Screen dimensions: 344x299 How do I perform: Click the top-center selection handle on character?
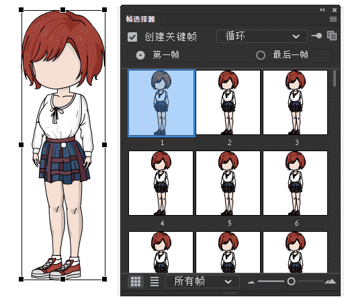(63, 10)
